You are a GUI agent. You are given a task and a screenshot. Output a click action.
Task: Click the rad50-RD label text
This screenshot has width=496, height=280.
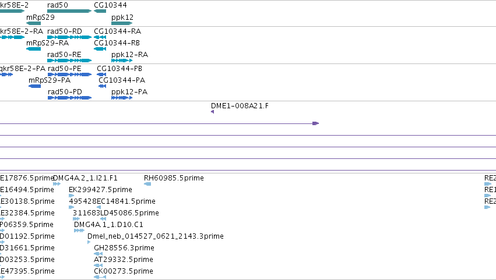[x=65, y=31]
